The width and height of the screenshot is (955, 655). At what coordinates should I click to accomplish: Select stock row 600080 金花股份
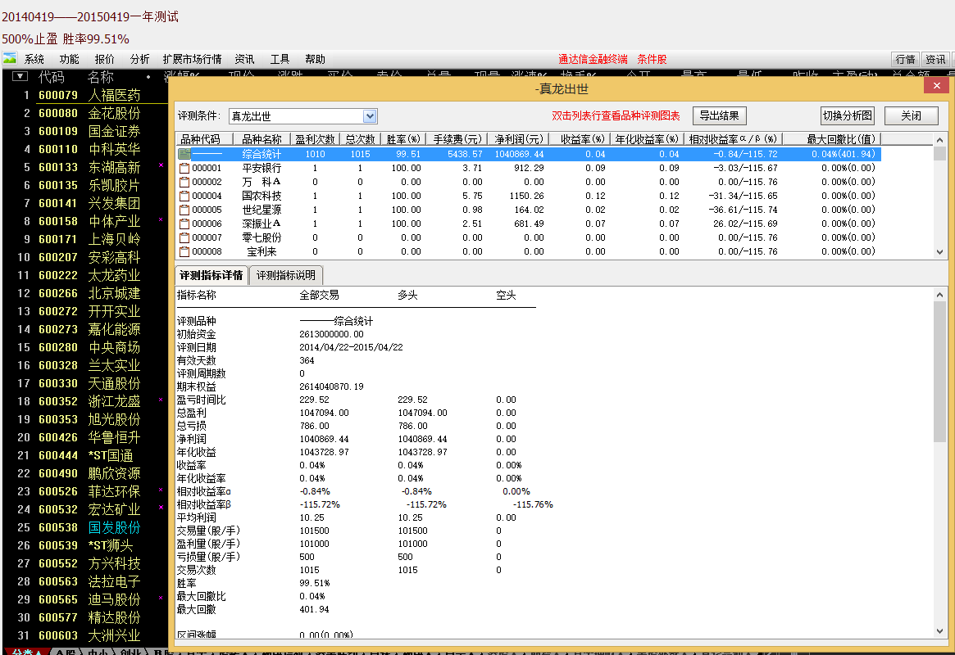(85, 113)
